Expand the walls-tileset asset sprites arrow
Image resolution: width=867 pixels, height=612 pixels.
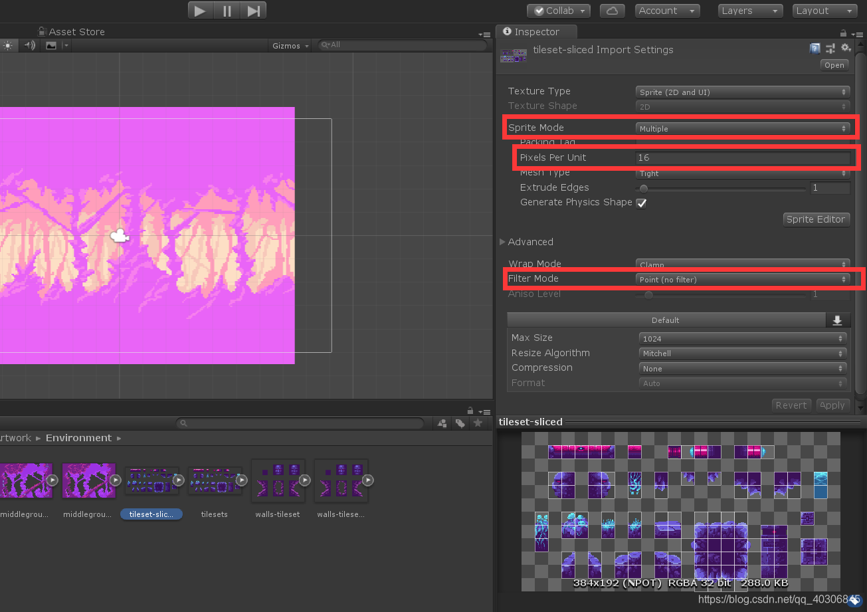pos(305,480)
